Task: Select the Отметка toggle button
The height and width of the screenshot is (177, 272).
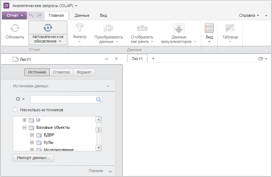Action: [x=61, y=72]
